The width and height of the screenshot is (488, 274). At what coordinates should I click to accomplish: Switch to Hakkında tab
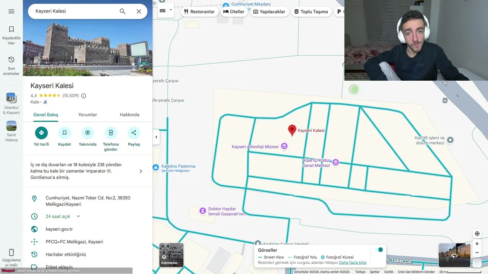coord(130,115)
